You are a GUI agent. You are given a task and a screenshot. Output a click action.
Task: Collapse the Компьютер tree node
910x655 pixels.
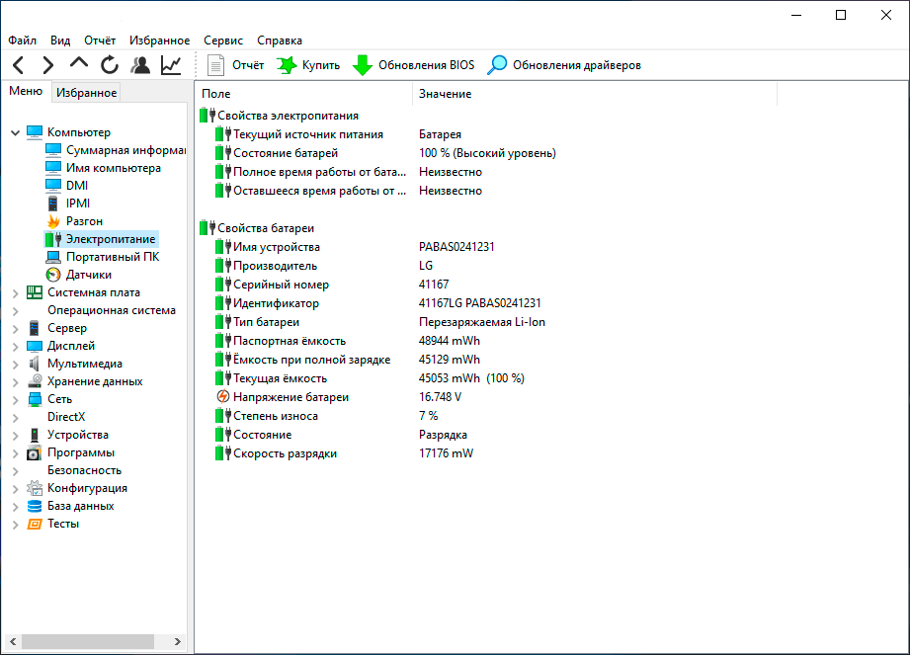[x=15, y=132]
